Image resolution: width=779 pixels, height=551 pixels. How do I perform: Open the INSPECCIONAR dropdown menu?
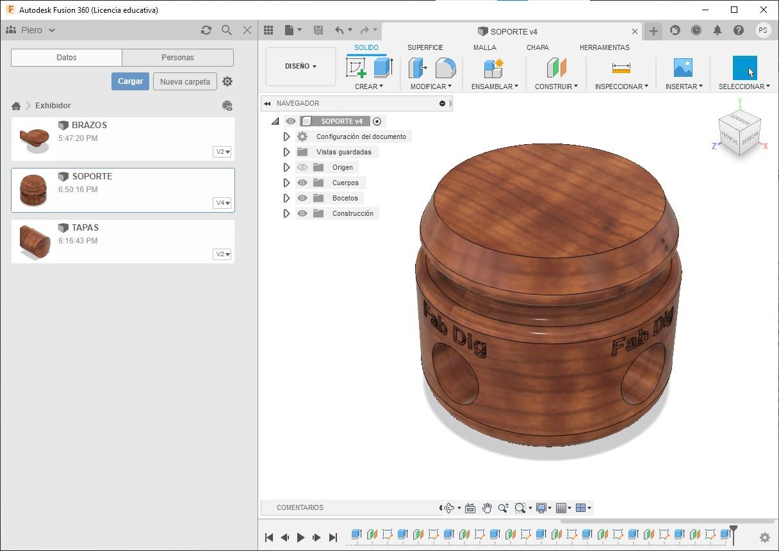621,86
